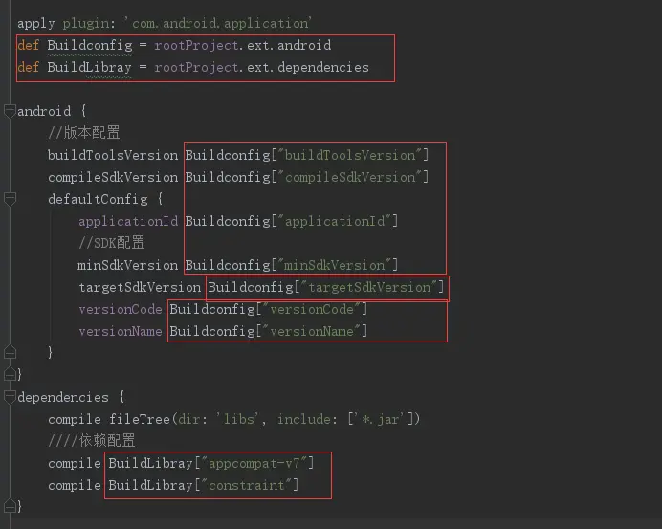Click rootProject.ext.android expression
Screen dimensions: 662x529
242,45
